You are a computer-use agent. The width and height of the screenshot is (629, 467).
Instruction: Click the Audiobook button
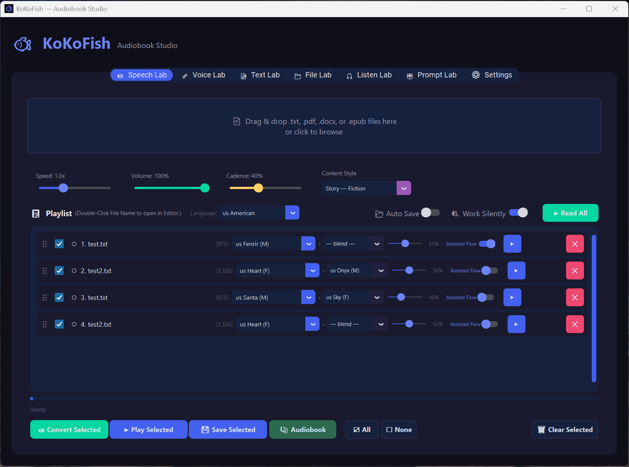(x=303, y=429)
